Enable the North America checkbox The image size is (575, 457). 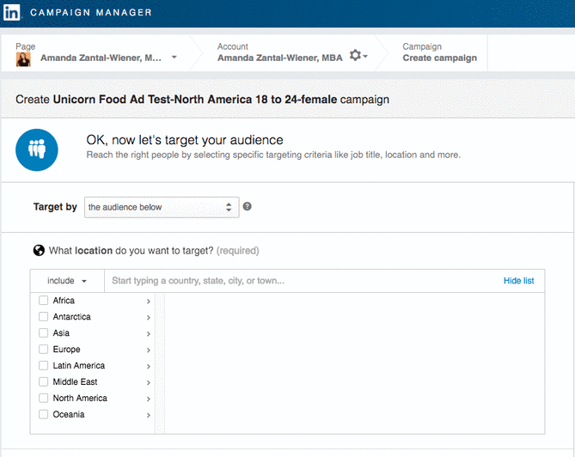[44, 399]
